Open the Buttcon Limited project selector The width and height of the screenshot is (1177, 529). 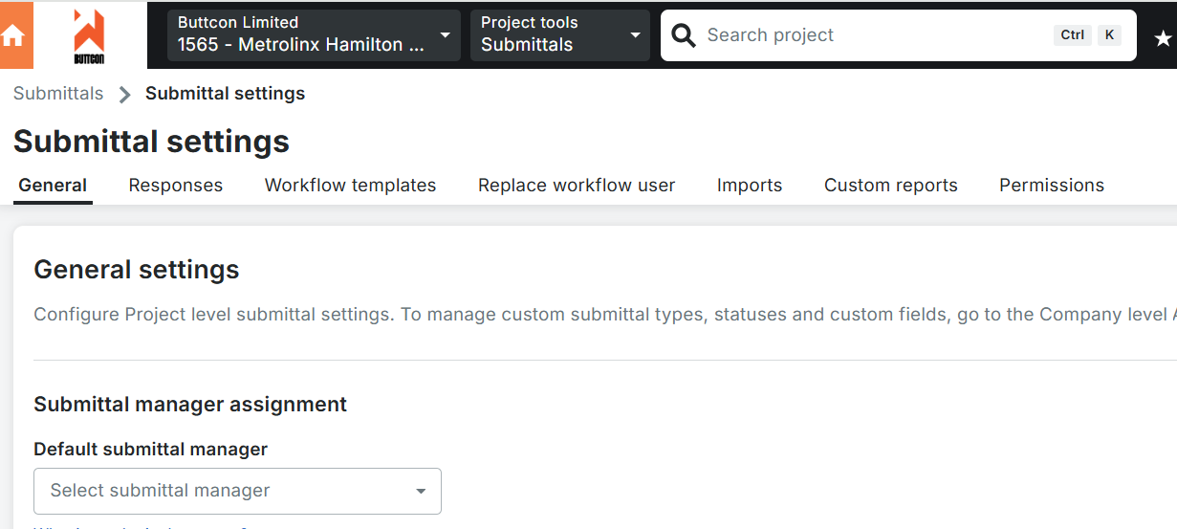click(x=314, y=35)
